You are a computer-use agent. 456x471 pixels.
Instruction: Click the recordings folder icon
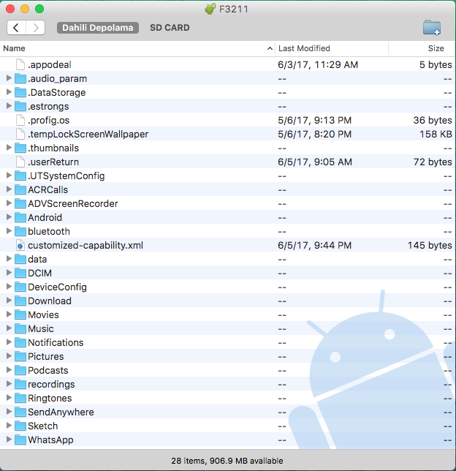click(20, 384)
